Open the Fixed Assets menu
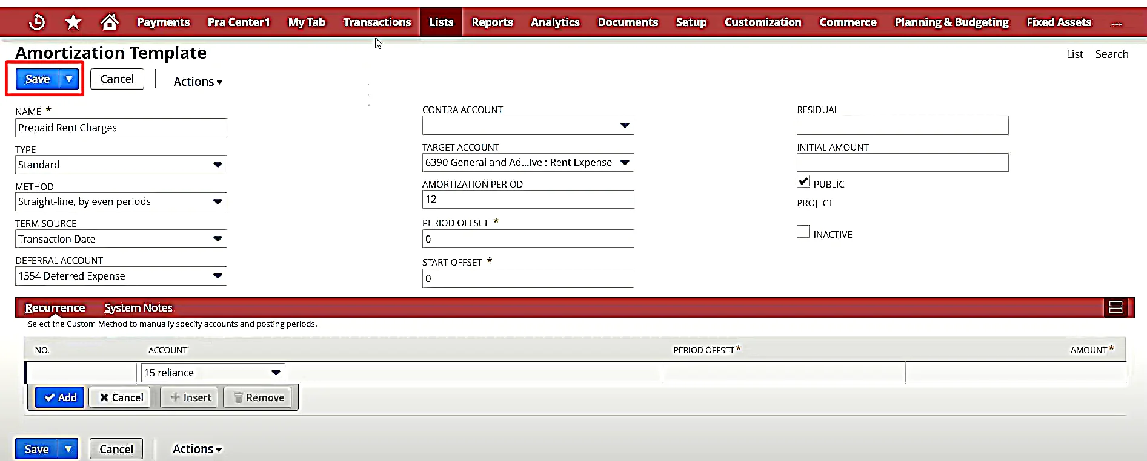Viewport: 1147px width, 461px height. coord(1059,22)
